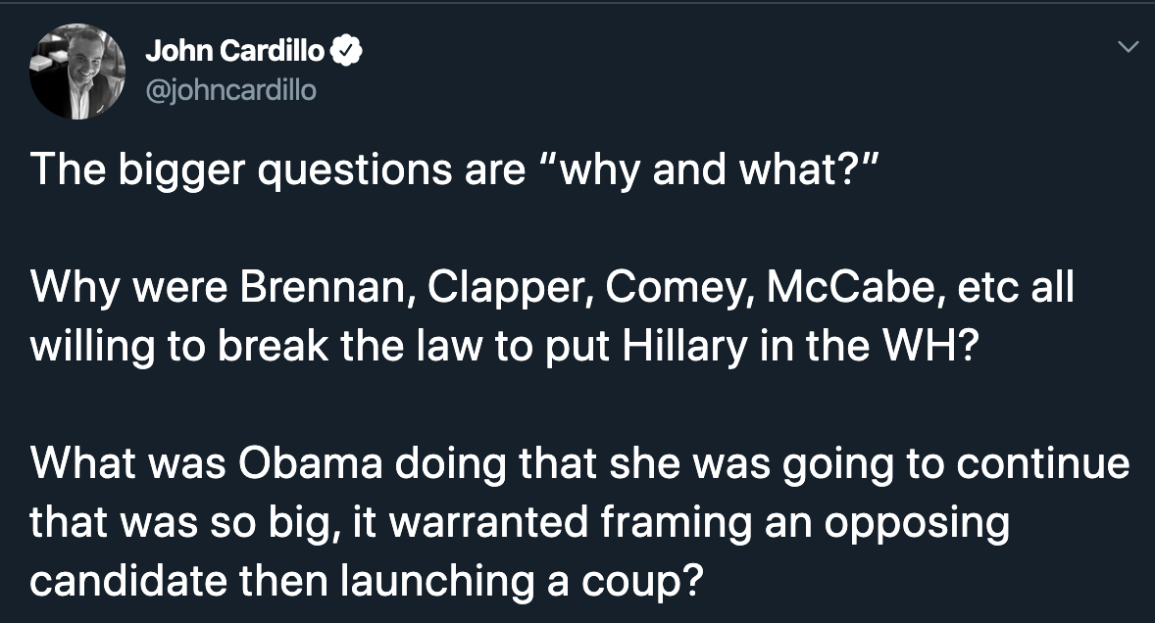The image size is (1155, 623).
Task: Click the word "Brennan" in the tweet
Action: click(x=326, y=287)
